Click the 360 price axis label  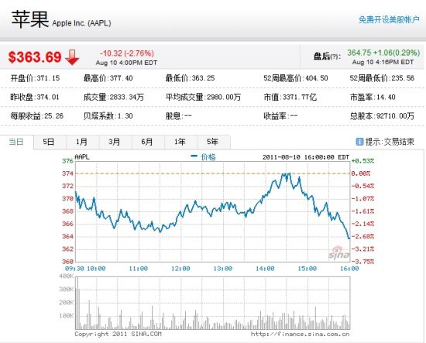point(67,262)
